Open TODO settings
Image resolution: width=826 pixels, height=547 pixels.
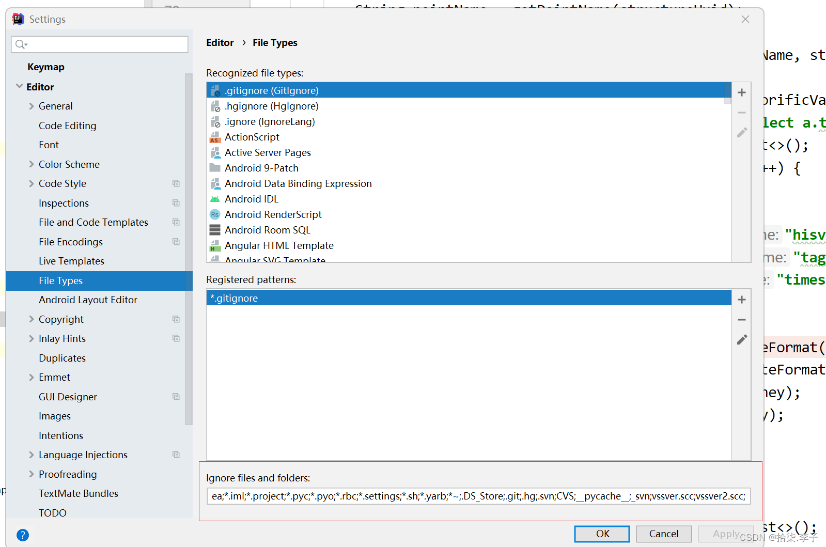click(53, 512)
